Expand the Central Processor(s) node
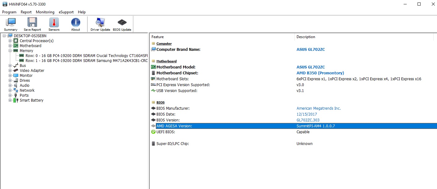The width and height of the screenshot is (437, 189). (10, 41)
